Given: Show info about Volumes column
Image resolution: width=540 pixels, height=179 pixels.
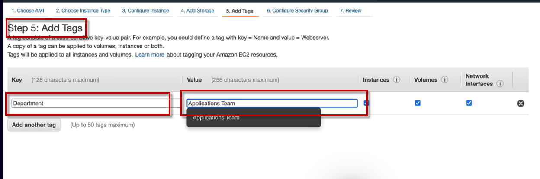Looking at the screenshot, I should coord(444,80).
